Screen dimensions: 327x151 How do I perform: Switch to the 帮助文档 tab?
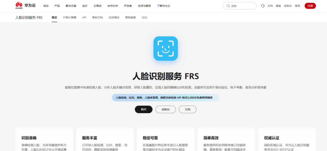click(97, 18)
